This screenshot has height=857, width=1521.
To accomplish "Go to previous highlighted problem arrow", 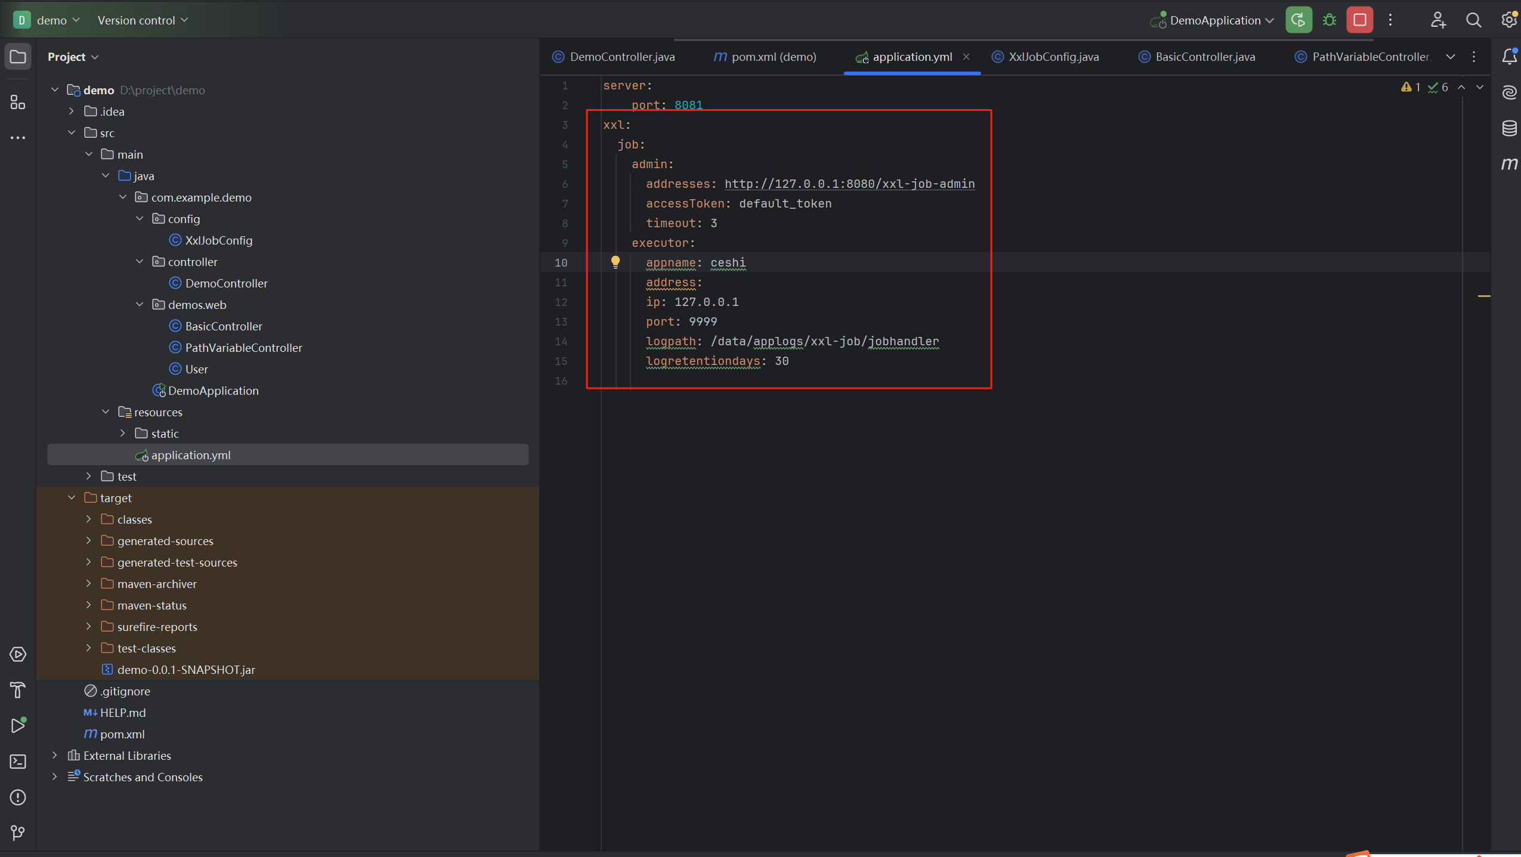I will pos(1461,87).
